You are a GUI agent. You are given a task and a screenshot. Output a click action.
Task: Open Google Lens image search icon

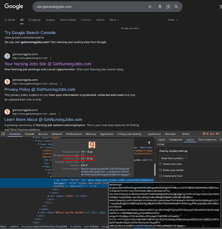point(168,7)
